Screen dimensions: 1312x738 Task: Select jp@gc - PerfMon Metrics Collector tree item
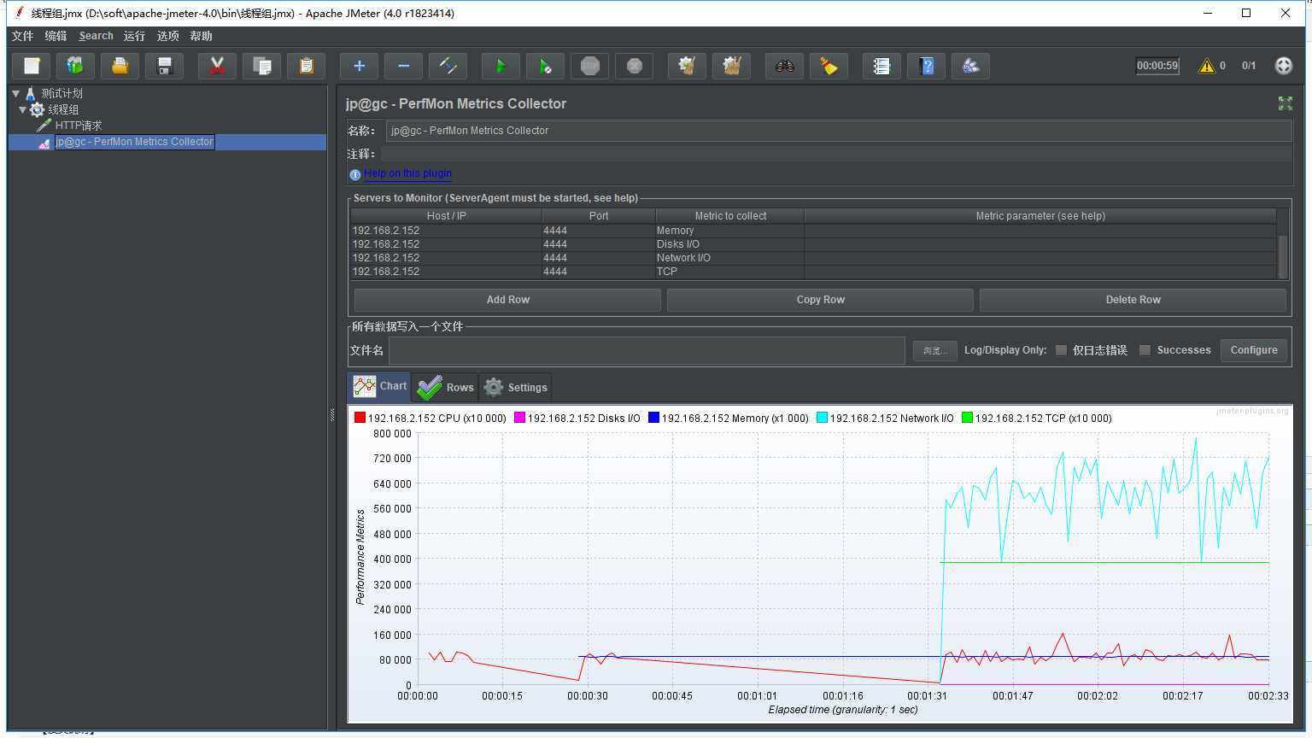[x=134, y=142]
